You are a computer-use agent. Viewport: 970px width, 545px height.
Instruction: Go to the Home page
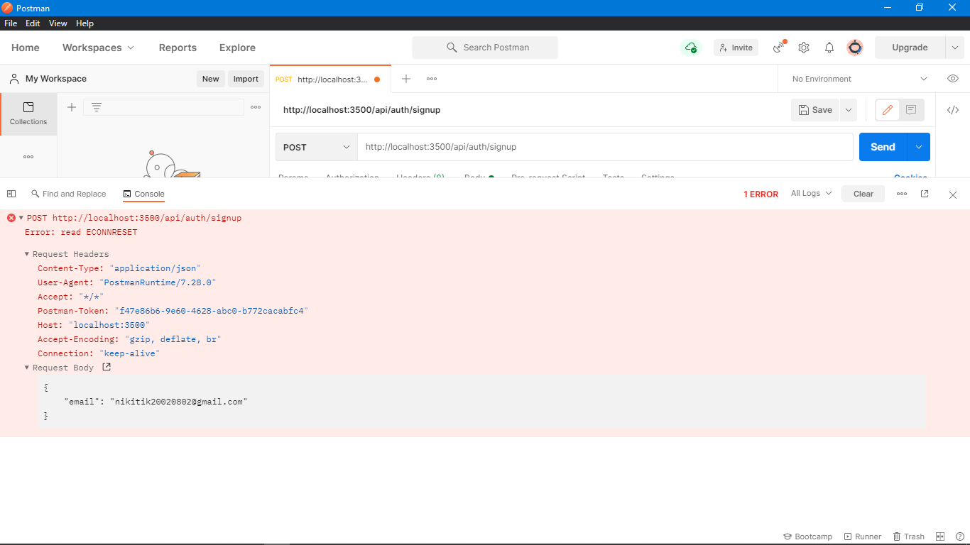pyautogui.click(x=26, y=48)
